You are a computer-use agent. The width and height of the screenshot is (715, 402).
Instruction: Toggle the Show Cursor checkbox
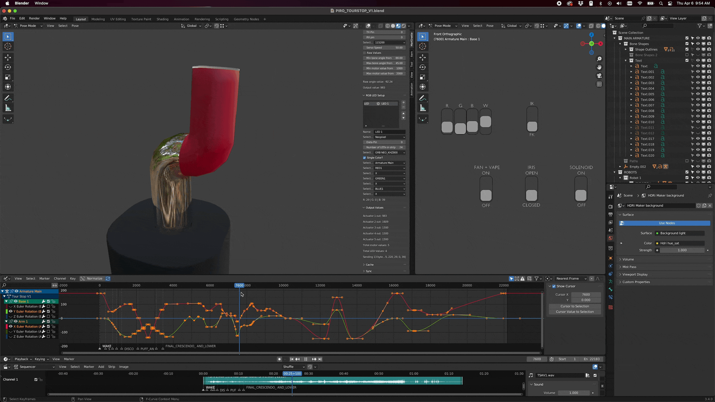[554, 286]
